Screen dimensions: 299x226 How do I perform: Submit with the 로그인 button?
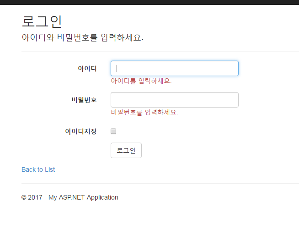coord(126,150)
